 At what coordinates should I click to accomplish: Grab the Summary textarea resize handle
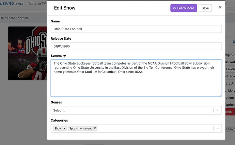click(x=220, y=95)
